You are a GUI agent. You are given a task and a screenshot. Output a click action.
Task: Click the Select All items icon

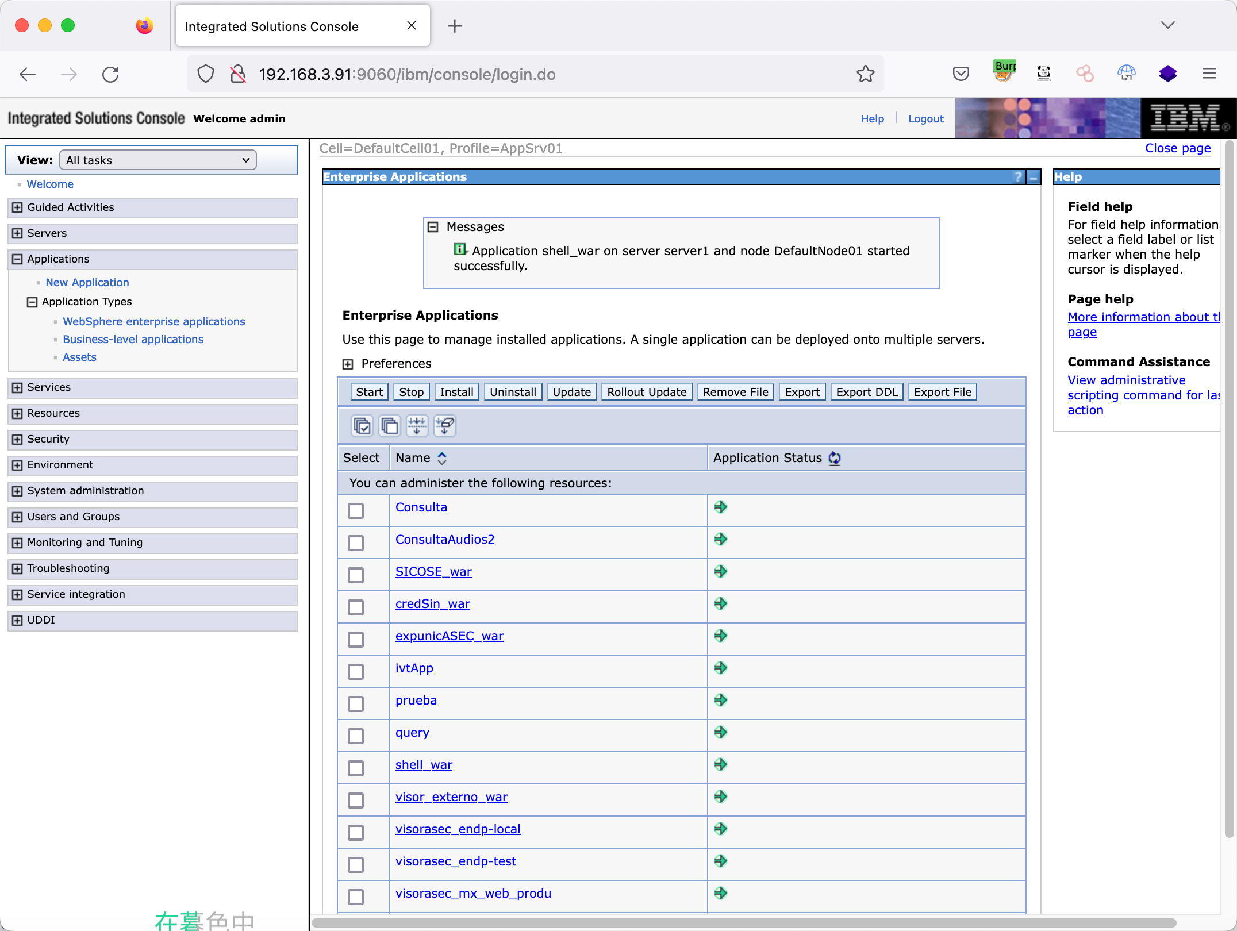(362, 426)
